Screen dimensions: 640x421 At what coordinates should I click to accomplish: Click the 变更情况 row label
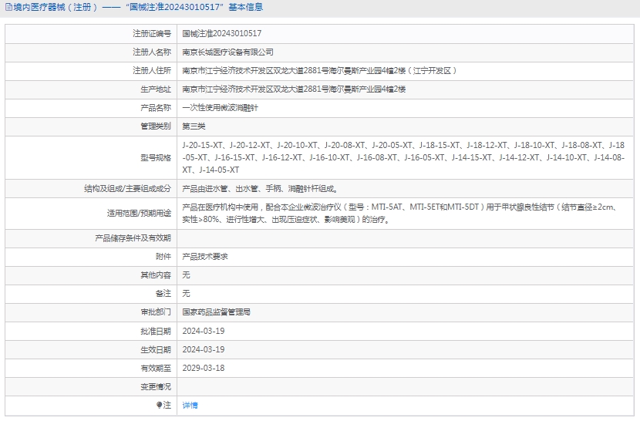(155, 386)
